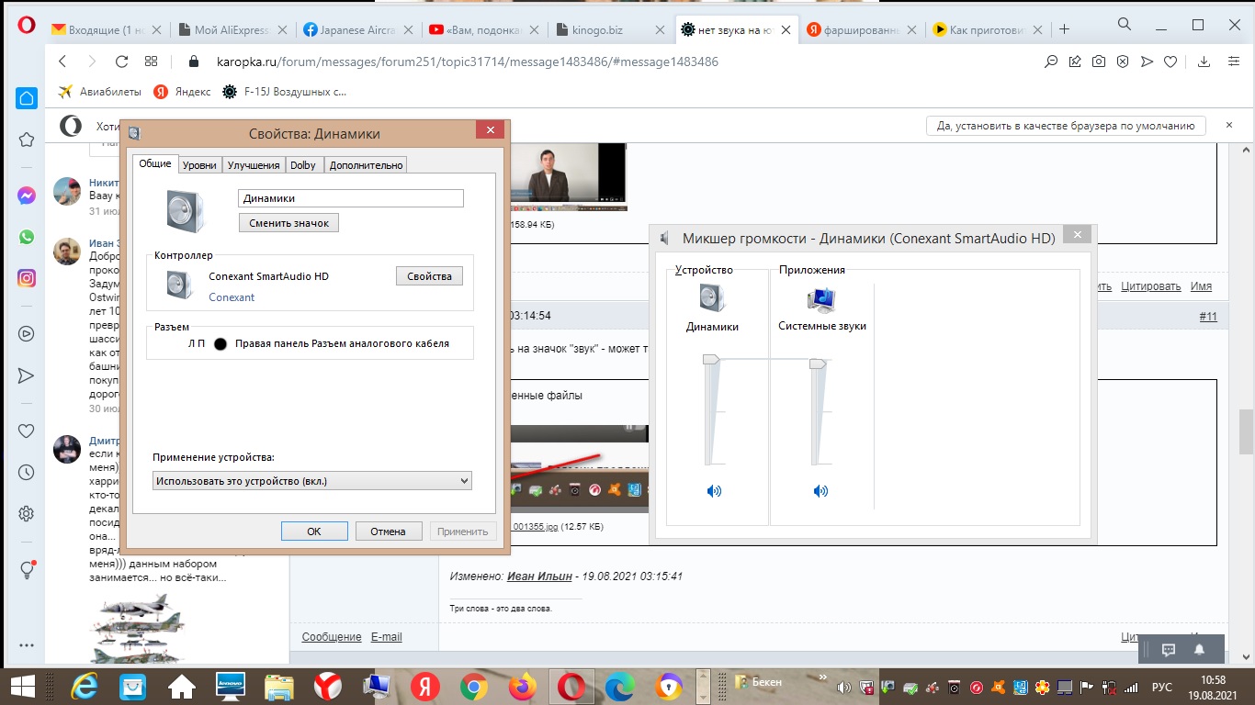
Task: Open WhatsApp from the Opera sidebar
Action: (27, 237)
